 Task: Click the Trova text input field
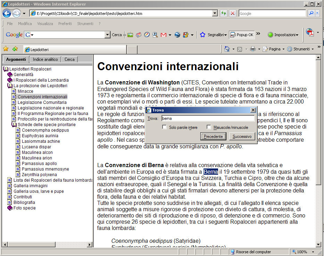[208, 118]
